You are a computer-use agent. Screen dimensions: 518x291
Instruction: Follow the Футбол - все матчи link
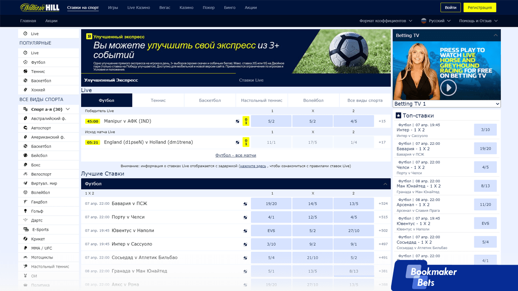pos(236,155)
